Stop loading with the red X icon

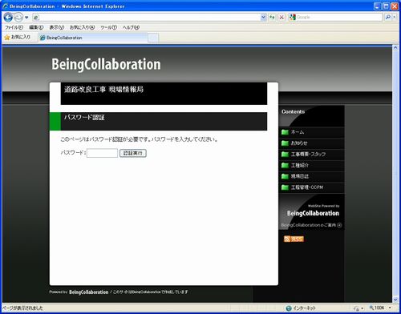282,18
